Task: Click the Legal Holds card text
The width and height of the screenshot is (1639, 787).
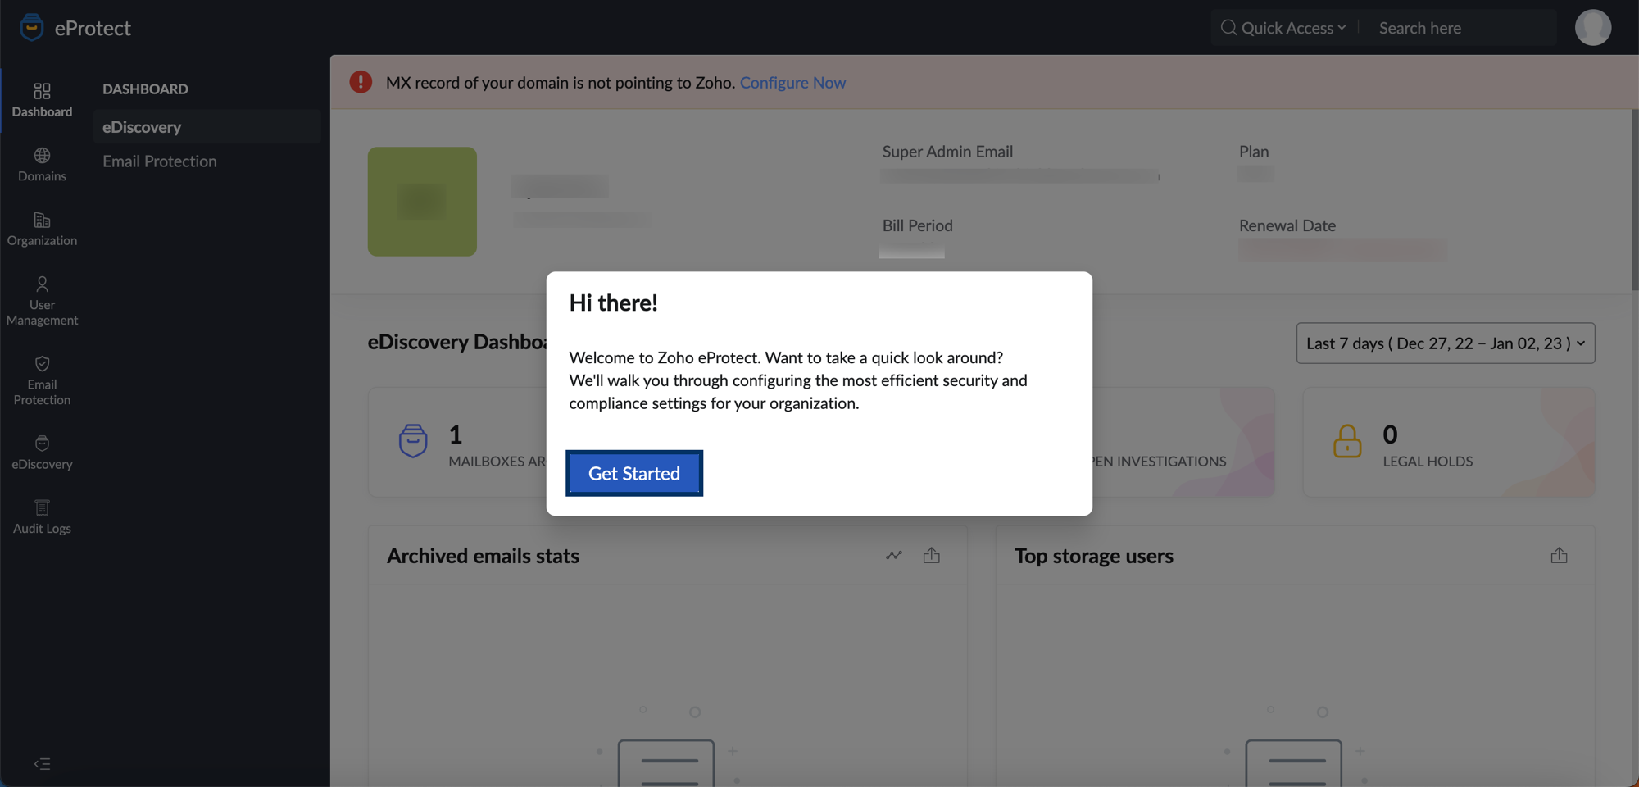Action: tap(1428, 462)
